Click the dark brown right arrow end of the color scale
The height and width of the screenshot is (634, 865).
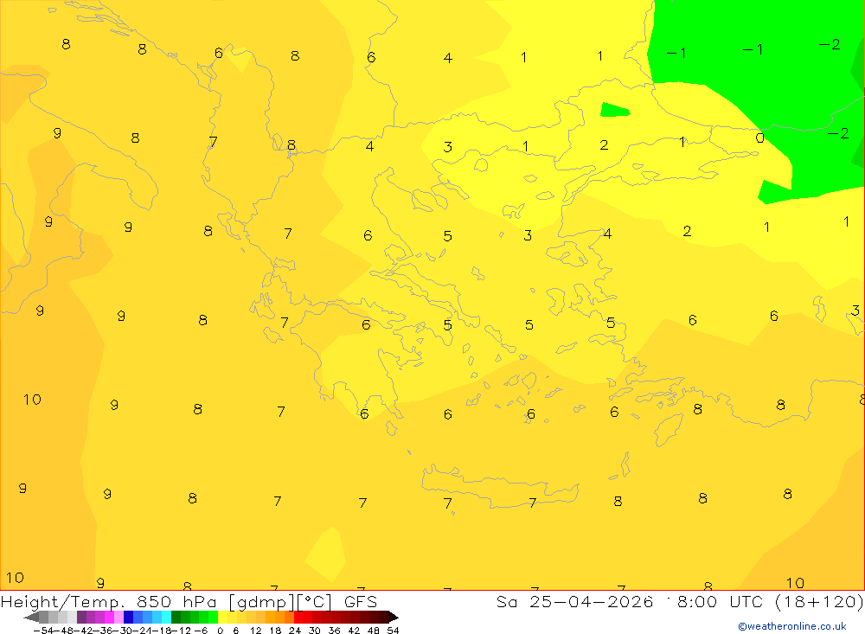pos(394,617)
